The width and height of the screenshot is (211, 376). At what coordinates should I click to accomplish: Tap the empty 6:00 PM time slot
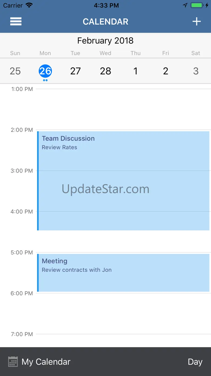(x=123, y=314)
